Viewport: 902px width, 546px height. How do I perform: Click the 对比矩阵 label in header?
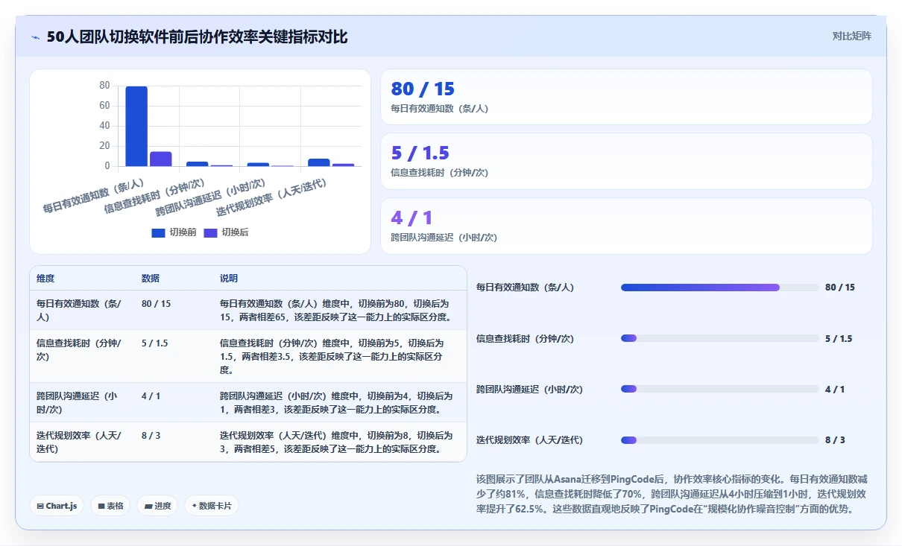coord(851,36)
